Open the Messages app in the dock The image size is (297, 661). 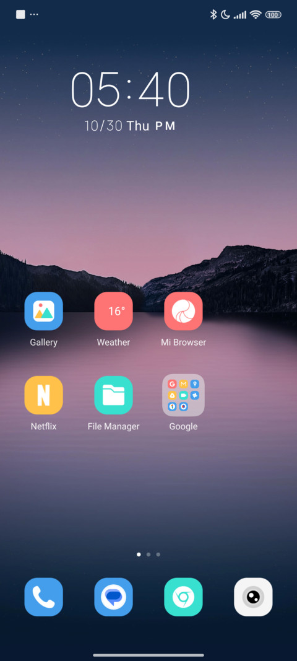tap(113, 597)
